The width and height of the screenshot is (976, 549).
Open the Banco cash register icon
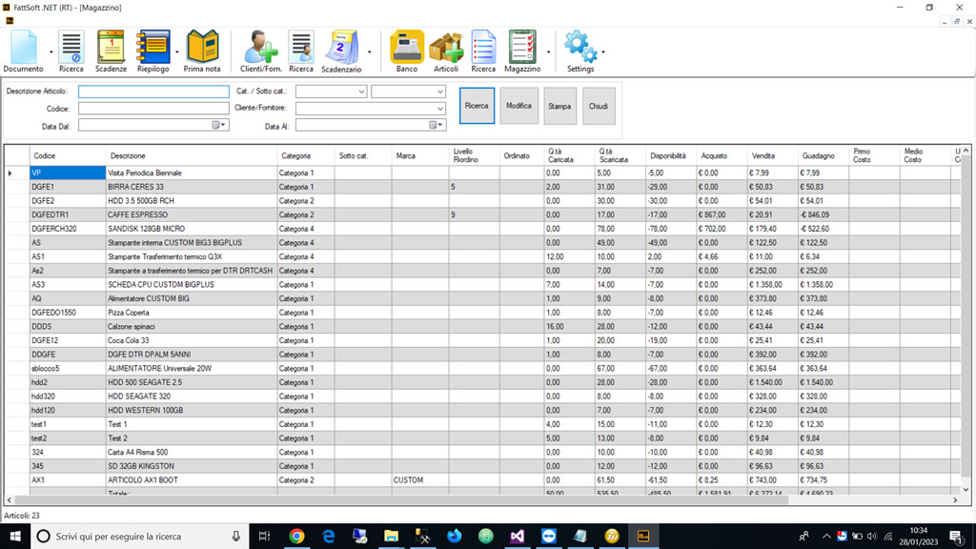point(407,51)
